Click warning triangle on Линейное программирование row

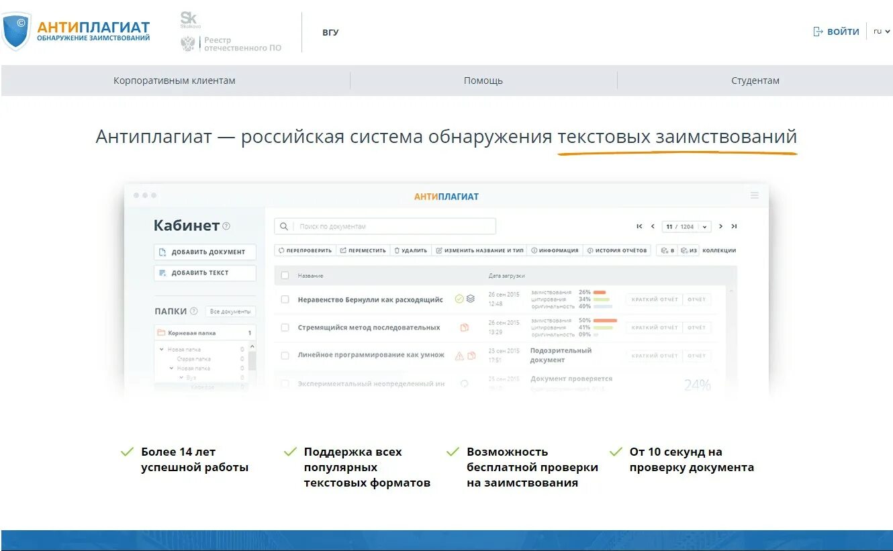[x=459, y=356]
